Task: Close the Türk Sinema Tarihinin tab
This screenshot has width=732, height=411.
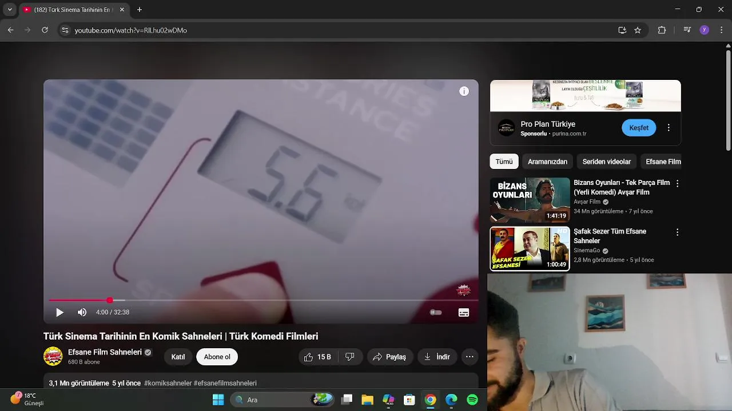Action: [x=122, y=10]
